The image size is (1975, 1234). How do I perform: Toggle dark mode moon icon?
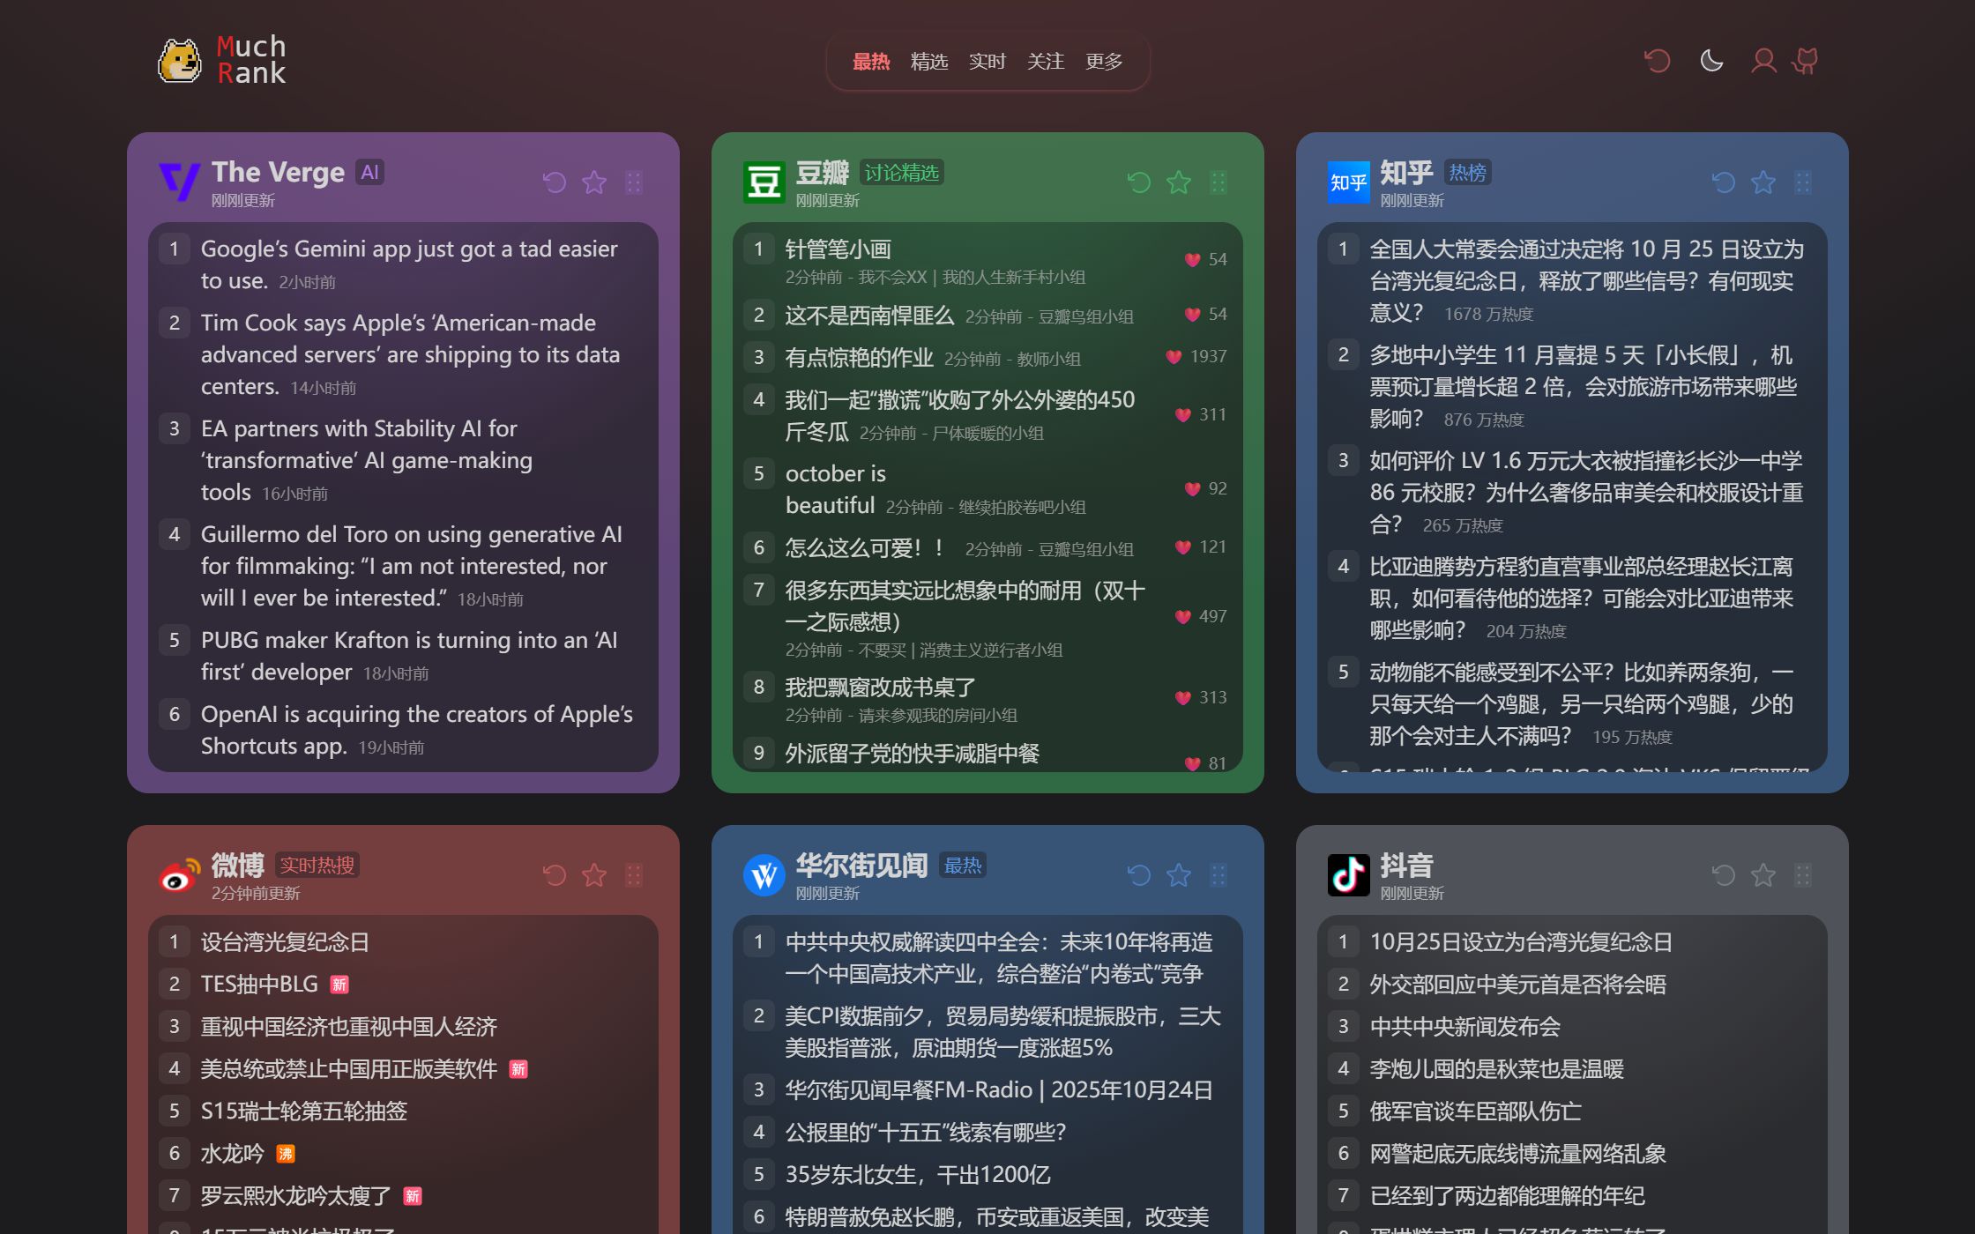pos(1710,61)
